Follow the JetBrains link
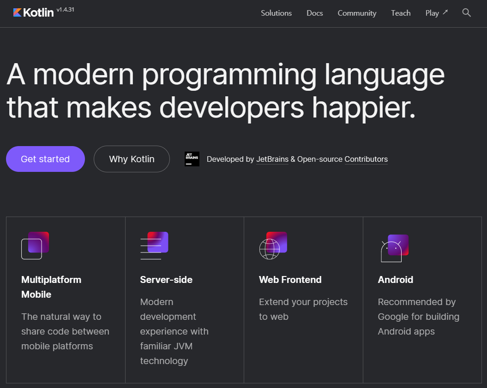This screenshot has width=487, height=388. pos(272,159)
